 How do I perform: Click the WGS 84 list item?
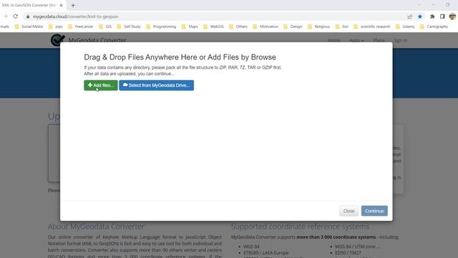(251, 247)
